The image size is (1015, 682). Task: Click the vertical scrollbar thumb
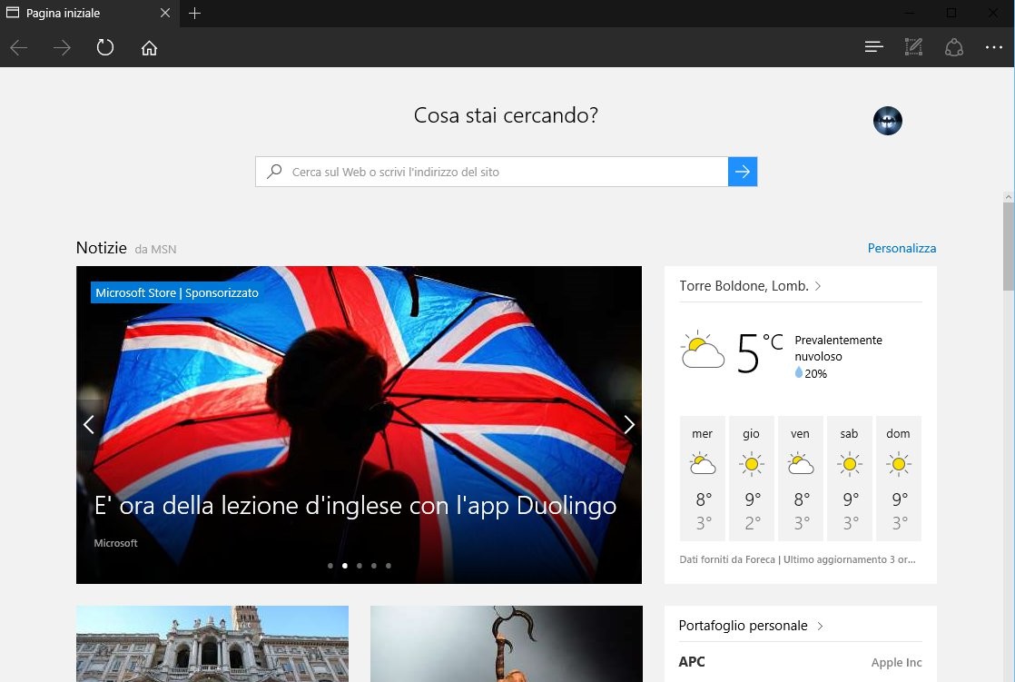tap(1008, 245)
